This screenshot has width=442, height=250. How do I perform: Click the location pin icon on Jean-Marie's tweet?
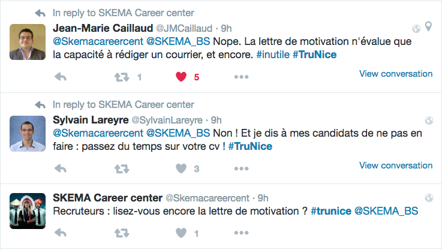pyautogui.click(x=428, y=28)
